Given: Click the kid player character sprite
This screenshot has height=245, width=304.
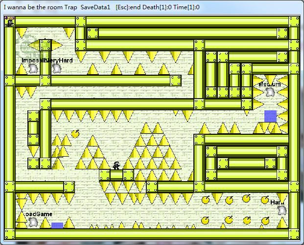Looking at the screenshot, I should (x=117, y=165).
